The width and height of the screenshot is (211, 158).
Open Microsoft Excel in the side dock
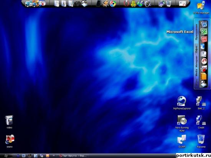pyautogui.click(x=204, y=32)
